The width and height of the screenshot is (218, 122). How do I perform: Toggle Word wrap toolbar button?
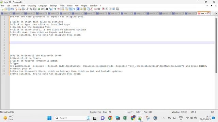click(71, 9)
